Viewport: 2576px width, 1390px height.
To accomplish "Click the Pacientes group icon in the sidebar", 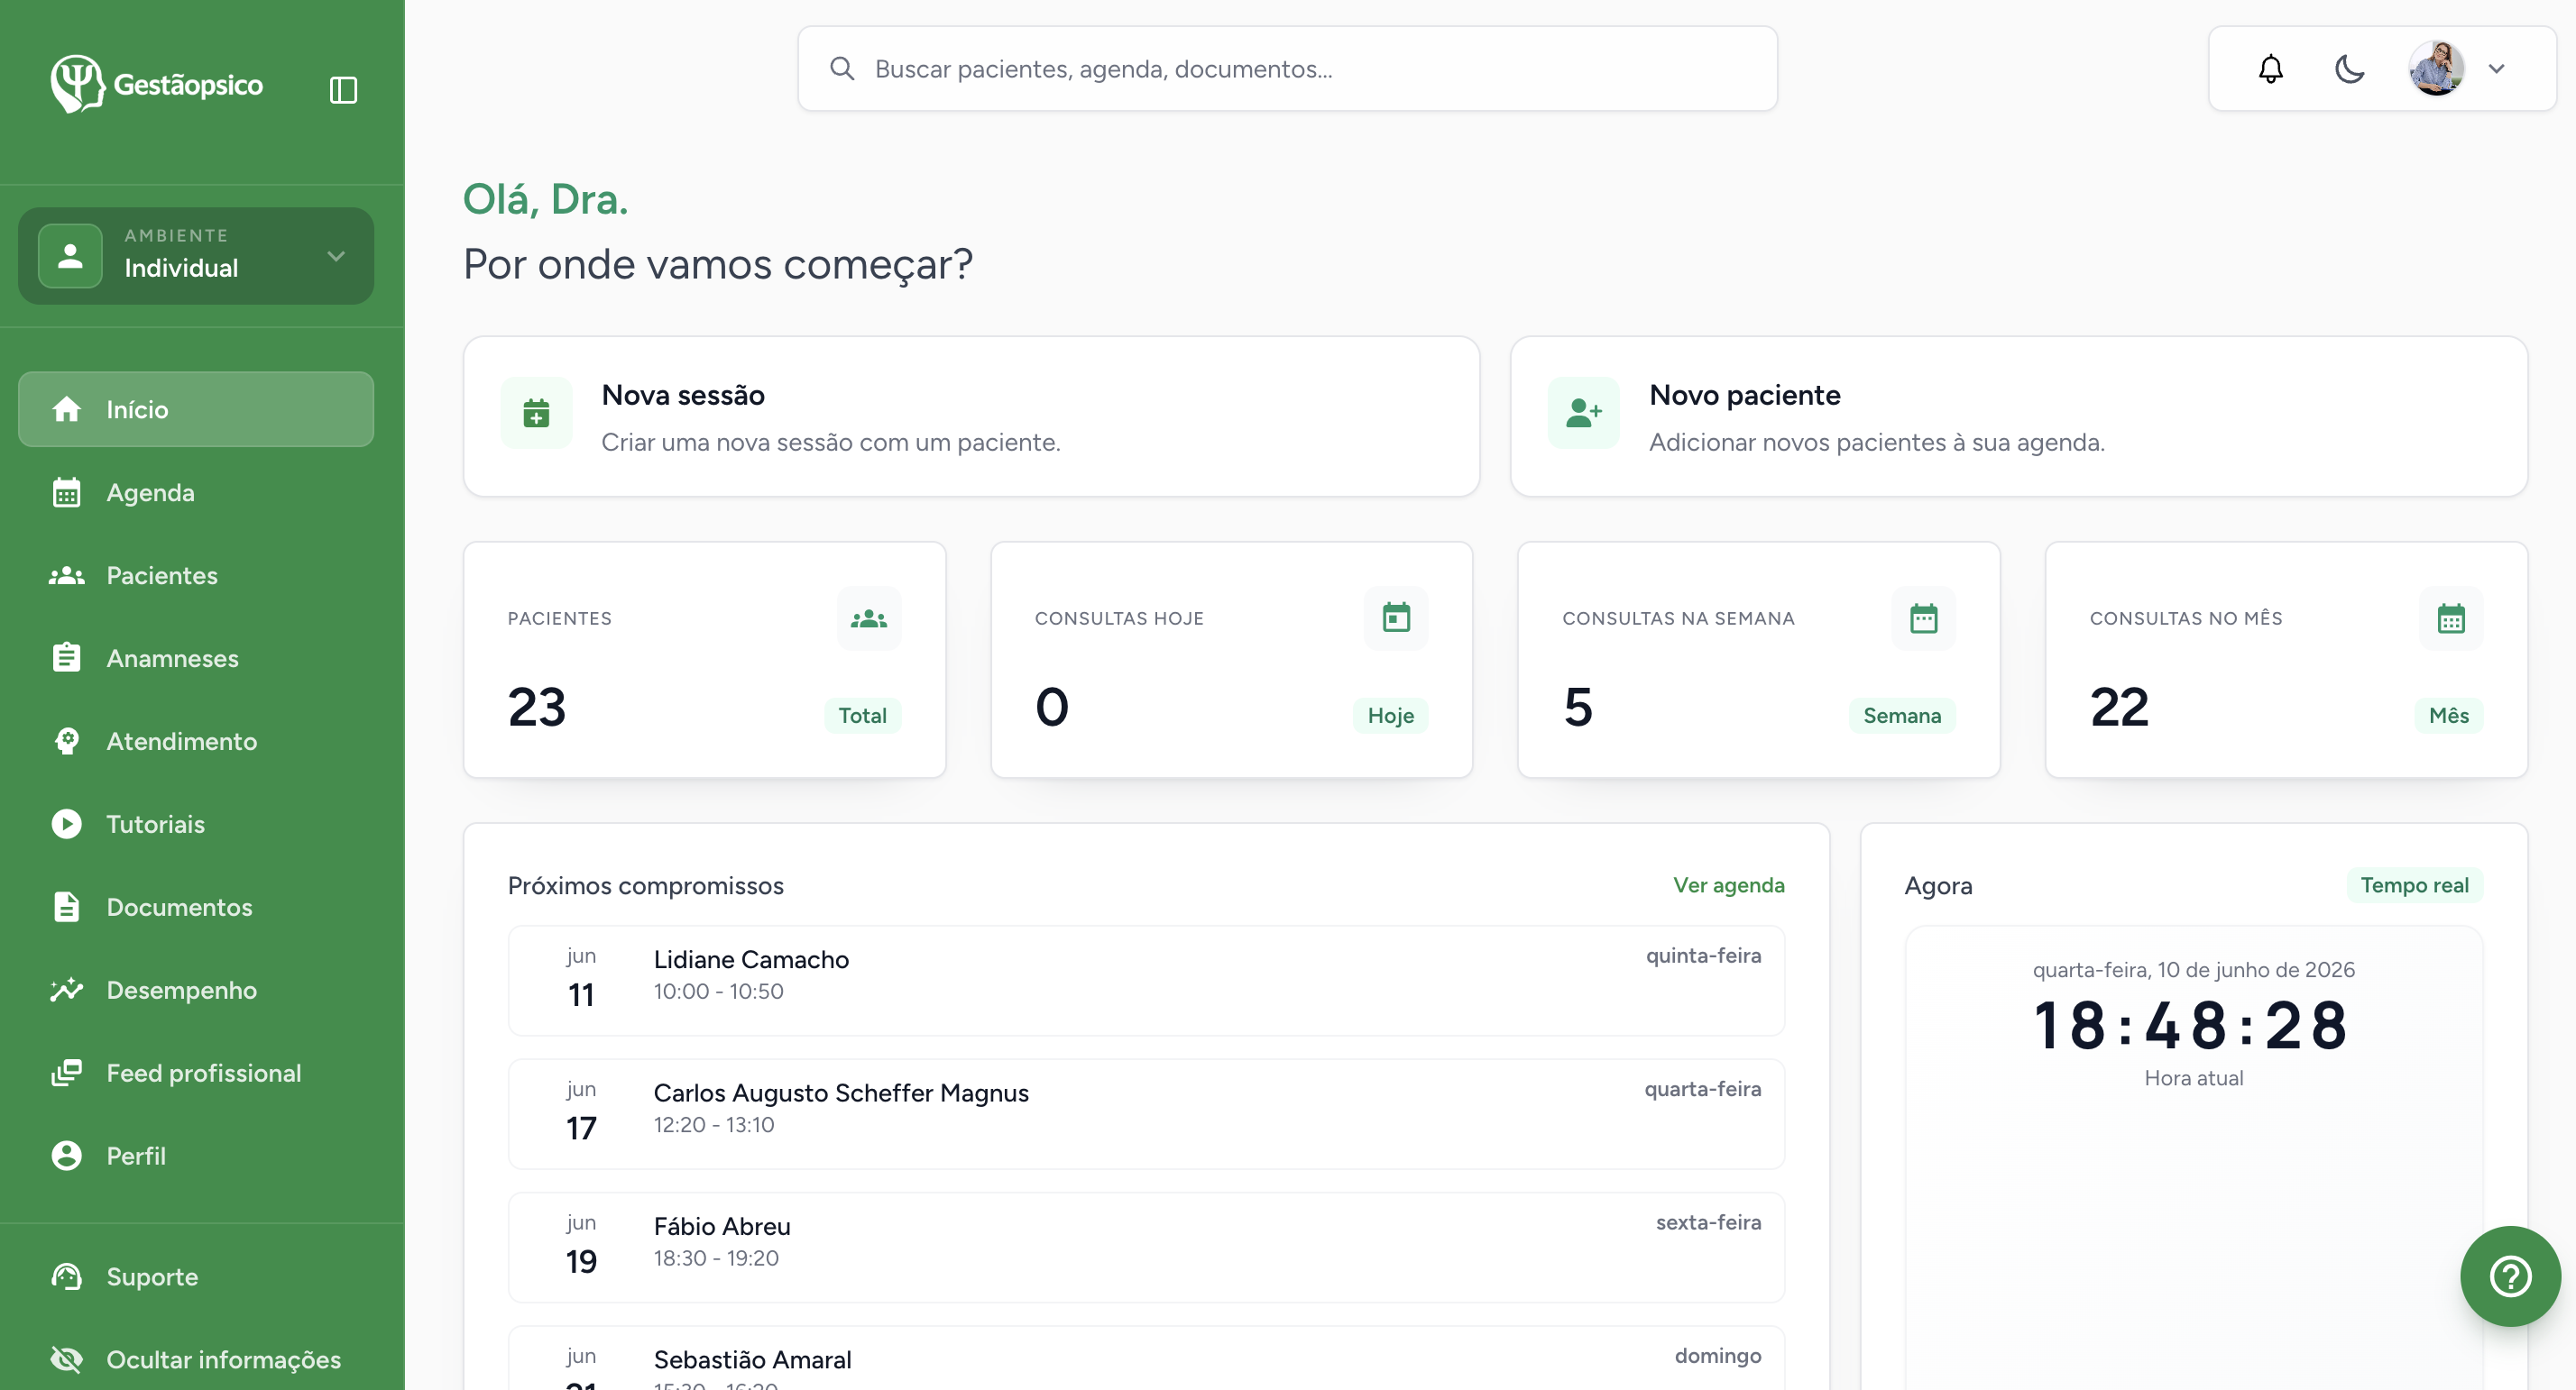I will click(x=67, y=576).
